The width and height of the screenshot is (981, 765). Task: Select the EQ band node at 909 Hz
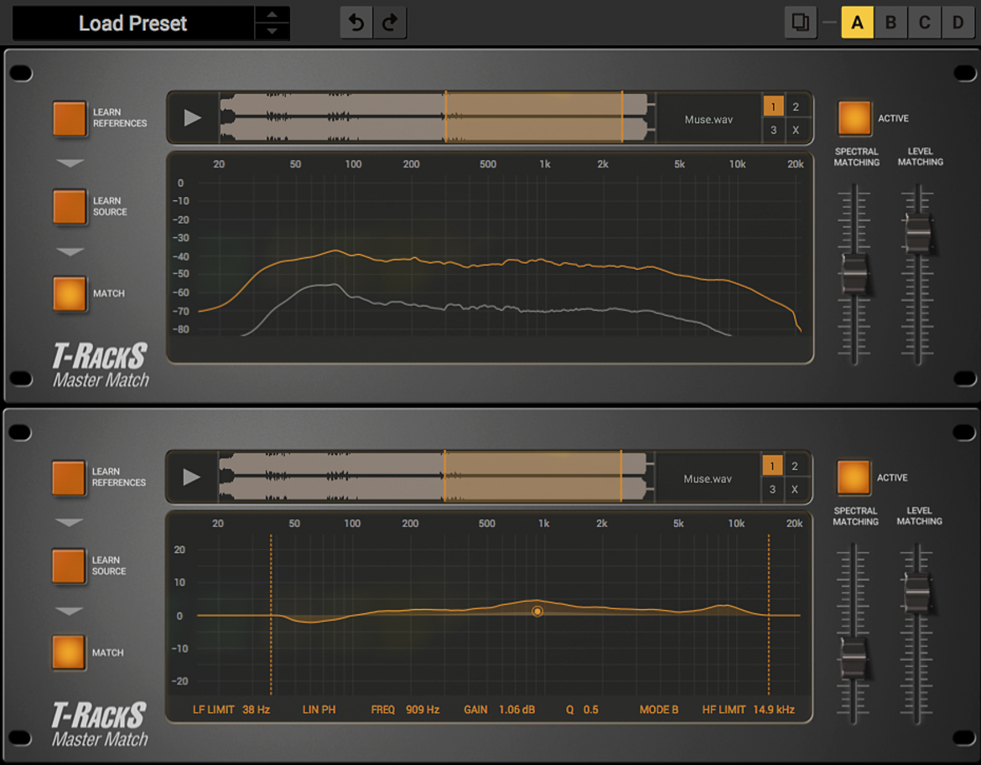tap(537, 612)
